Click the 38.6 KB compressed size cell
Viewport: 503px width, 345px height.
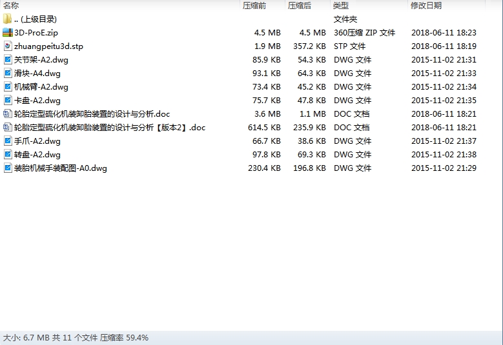311,141
